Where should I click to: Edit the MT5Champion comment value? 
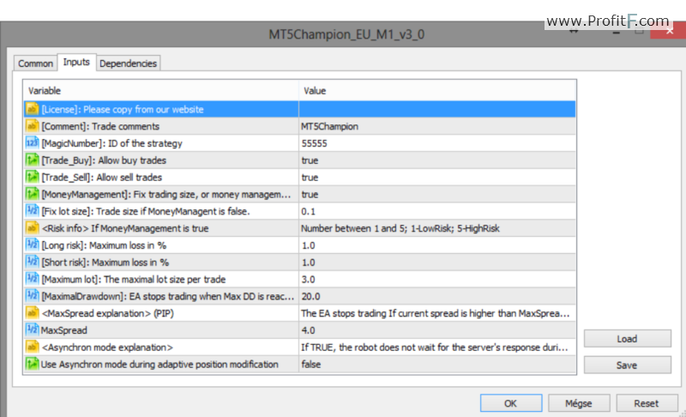pyautogui.click(x=437, y=126)
